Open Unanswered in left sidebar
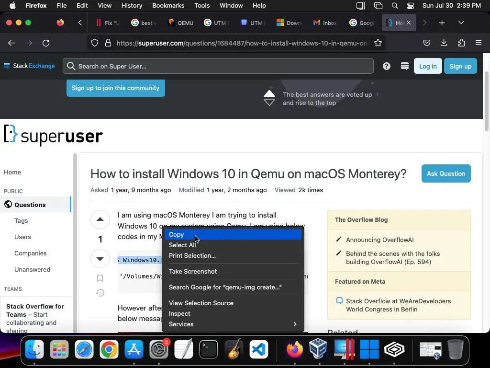 (x=32, y=269)
